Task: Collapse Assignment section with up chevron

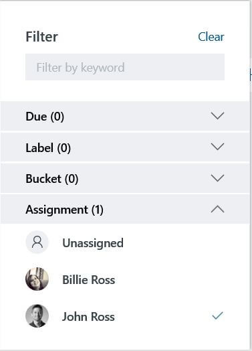Action: tap(217, 209)
